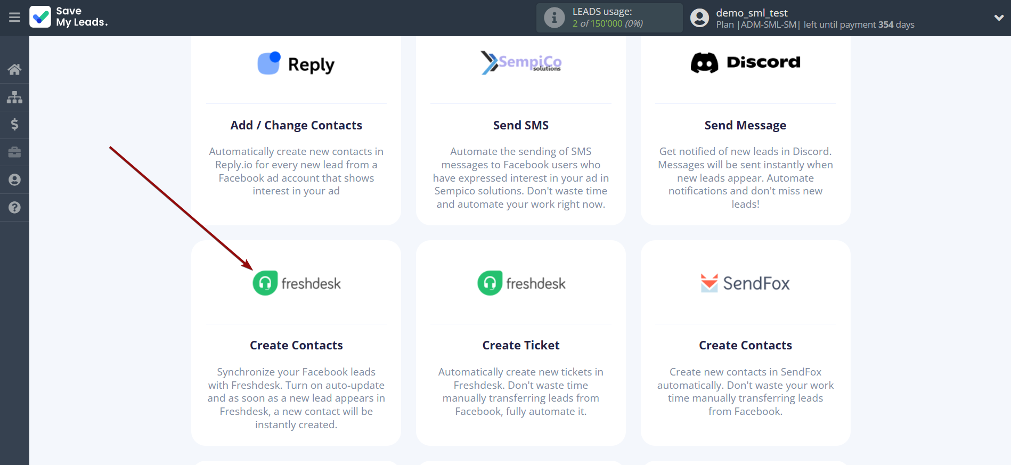The width and height of the screenshot is (1011, 465).
Task: Click the LEADS usage info icon
Action: [x=554, y=18]
